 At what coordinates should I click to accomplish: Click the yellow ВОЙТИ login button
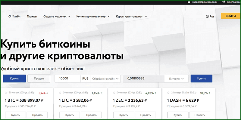point(230,16)
